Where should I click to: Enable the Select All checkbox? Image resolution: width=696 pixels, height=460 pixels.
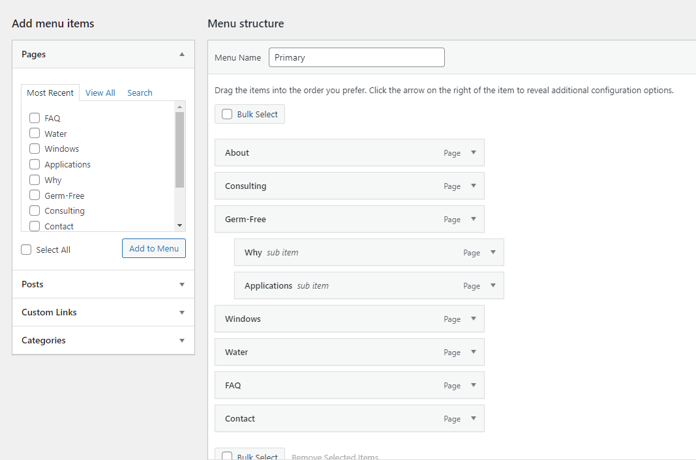pyautogui.click(x=25, y=249)
